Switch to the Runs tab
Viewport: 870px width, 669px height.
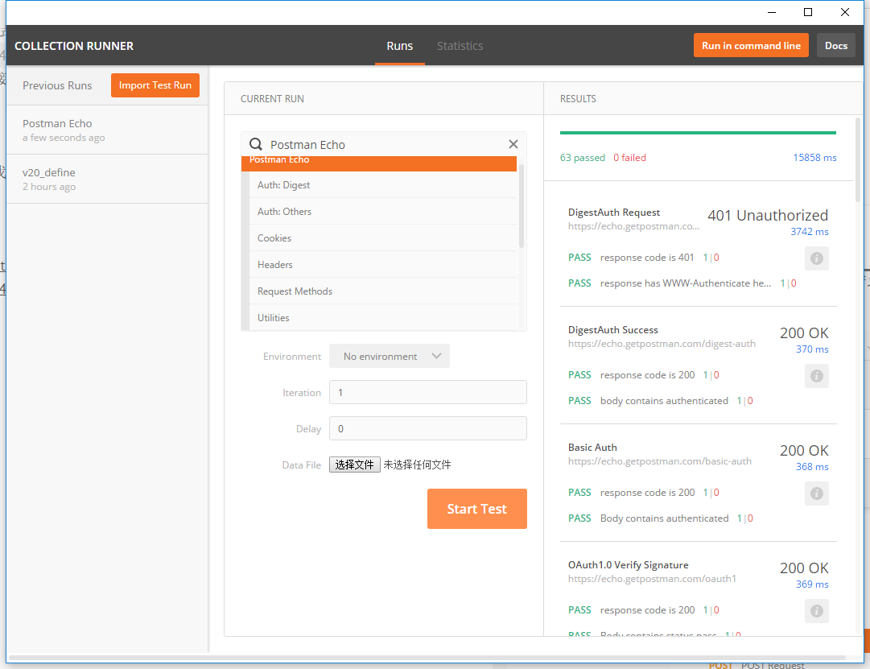(x=399, y=46)
